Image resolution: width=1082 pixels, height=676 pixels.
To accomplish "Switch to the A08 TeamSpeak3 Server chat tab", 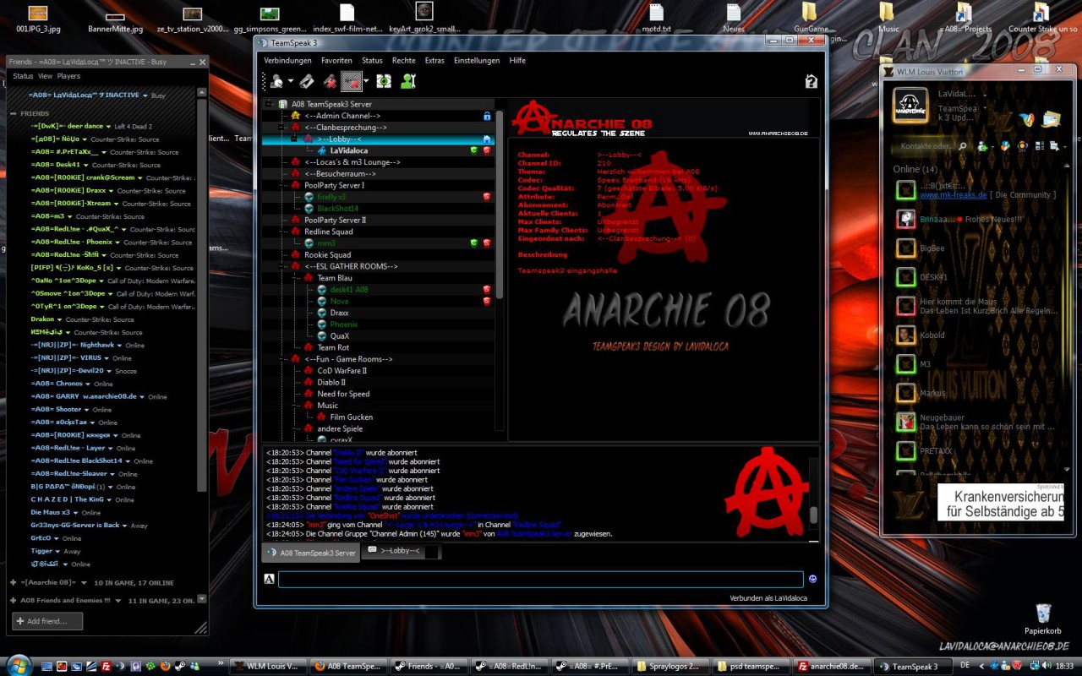I will (310, 553).
